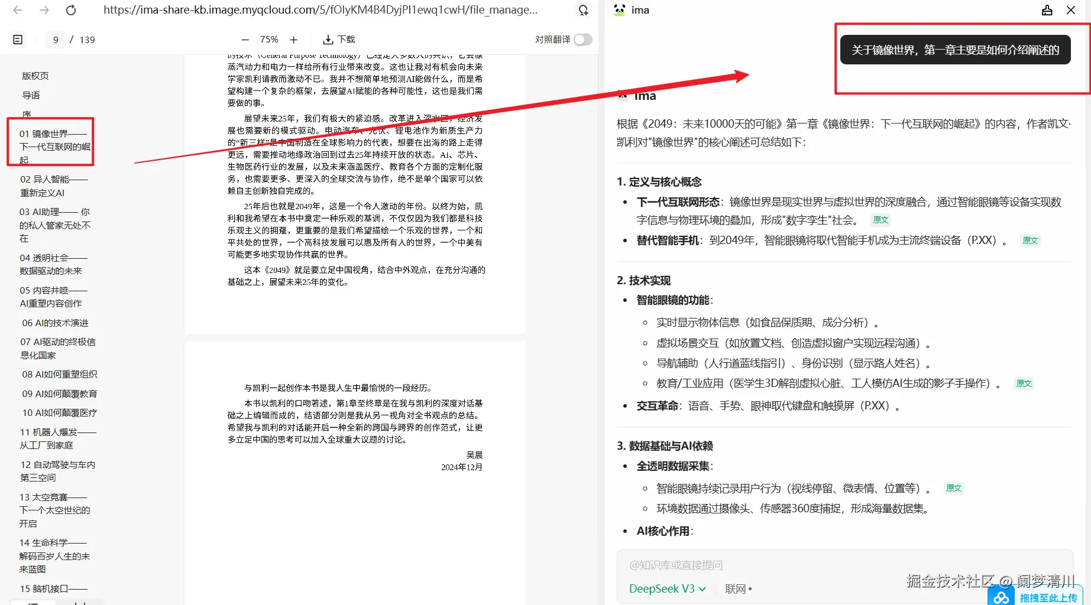Close the ima side panel
The width and height of the screenshot is (1091, 605).
[x=1071, y=10]
